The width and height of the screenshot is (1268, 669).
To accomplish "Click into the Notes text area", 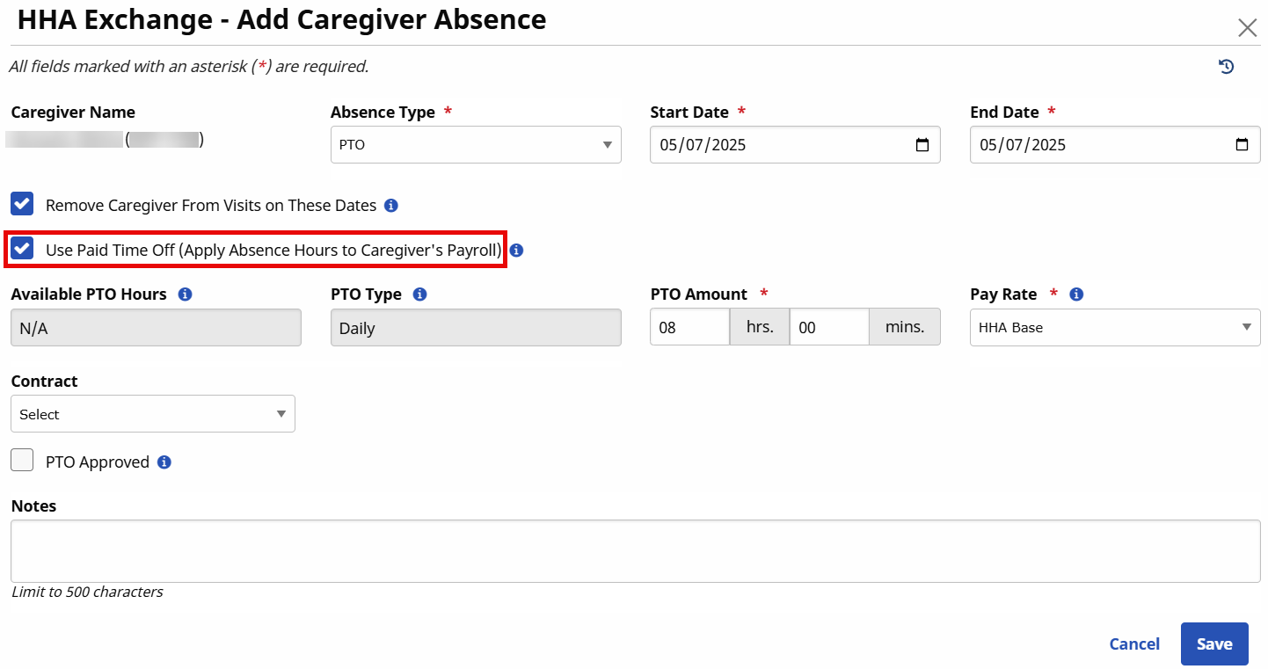I will click(635, 551).
